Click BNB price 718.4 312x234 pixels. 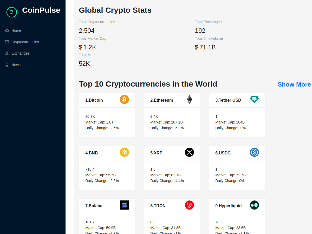click(x=90, y=169)
